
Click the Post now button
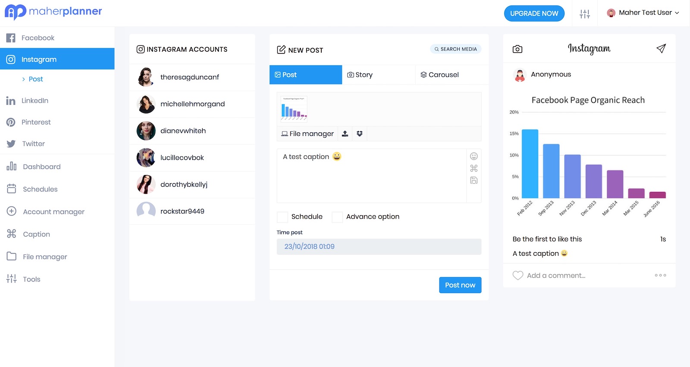[x=460, y=285]
